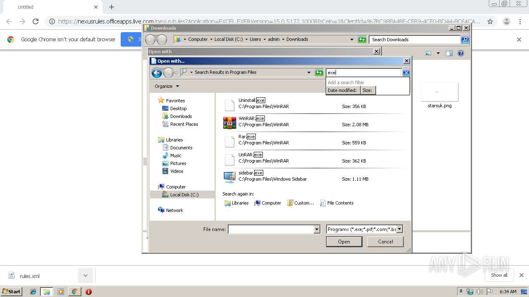Expand Downloads window address dropdown arrow

352,40
